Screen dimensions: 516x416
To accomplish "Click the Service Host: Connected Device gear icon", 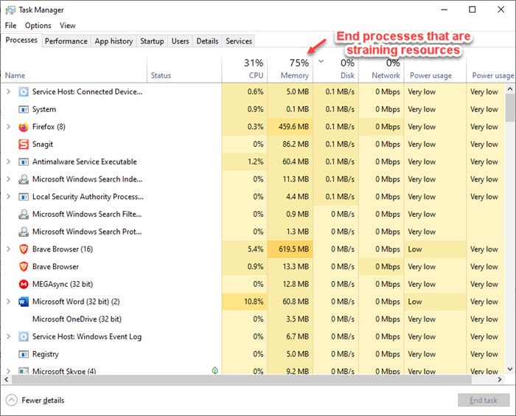I will point(24,91).
